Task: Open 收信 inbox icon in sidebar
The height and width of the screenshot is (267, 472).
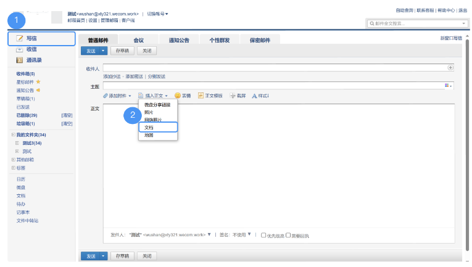Action: click(19, 49)
